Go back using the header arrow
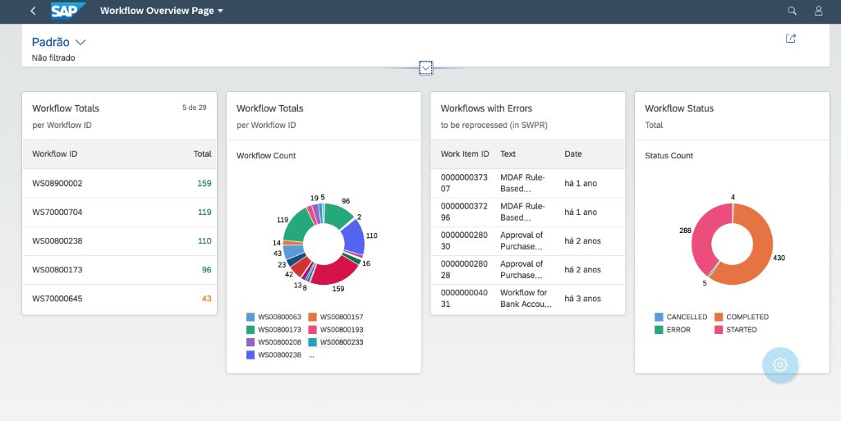The image size is (841, 421). point(33,11)
